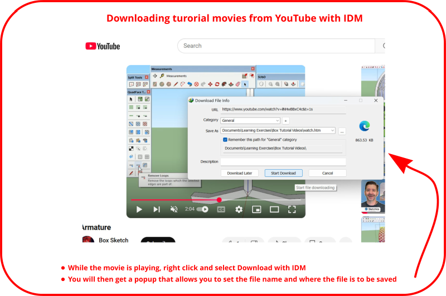Enable miniplayer mode icon

[256, 209]
